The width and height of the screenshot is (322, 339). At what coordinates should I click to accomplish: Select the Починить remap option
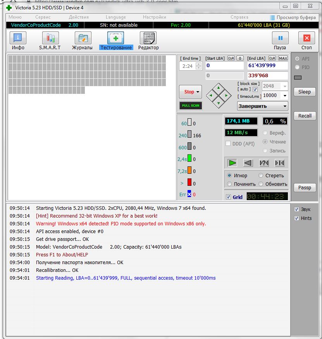click(x=229, y=184)
